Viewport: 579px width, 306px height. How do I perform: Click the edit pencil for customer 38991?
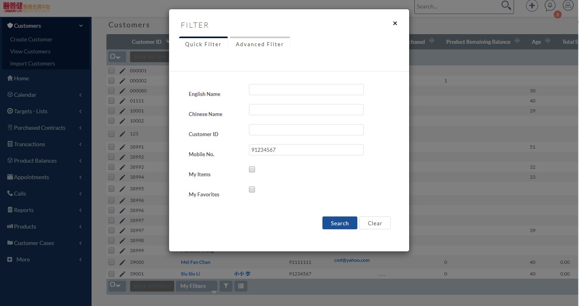click(x=122, y=147)
